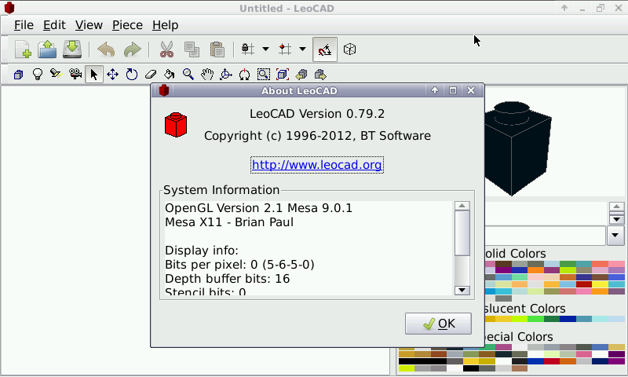
Task: Click the 'Display info:' line
Action: click(x=202, y=251)
